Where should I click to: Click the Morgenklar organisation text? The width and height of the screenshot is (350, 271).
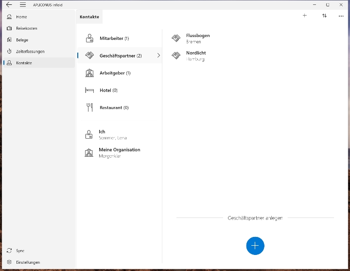click(110, 156)
